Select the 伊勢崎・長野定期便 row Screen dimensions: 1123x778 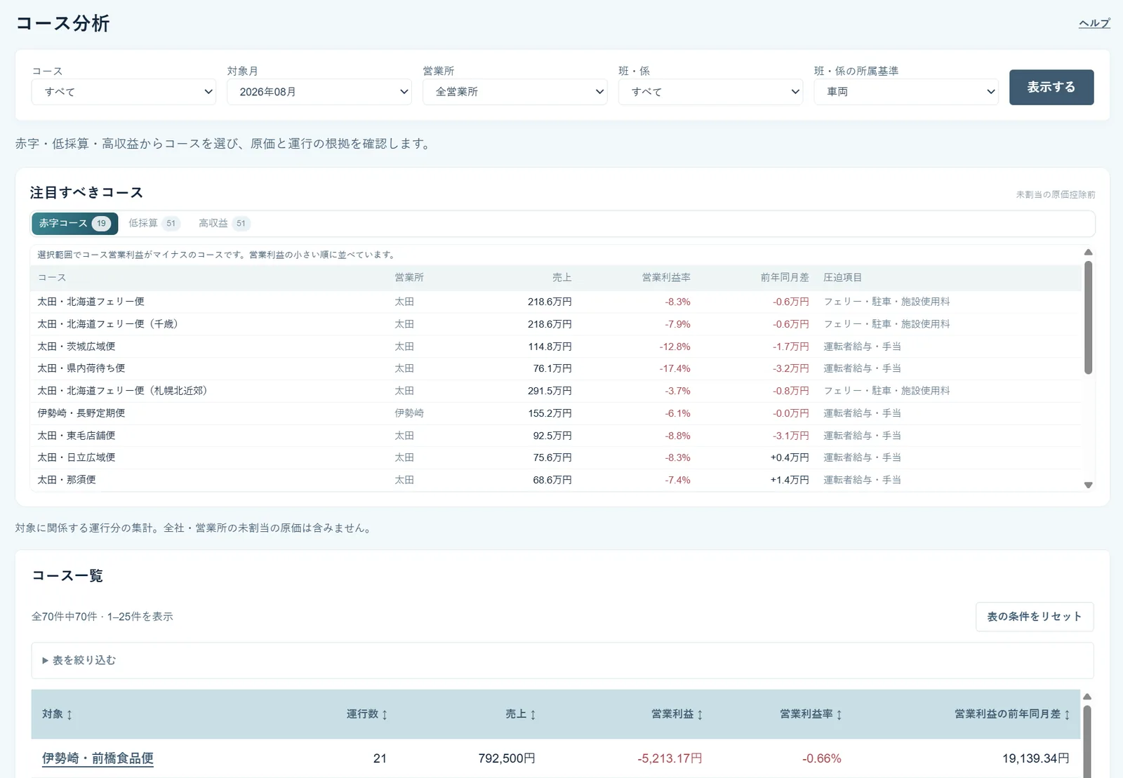[555, 413]
